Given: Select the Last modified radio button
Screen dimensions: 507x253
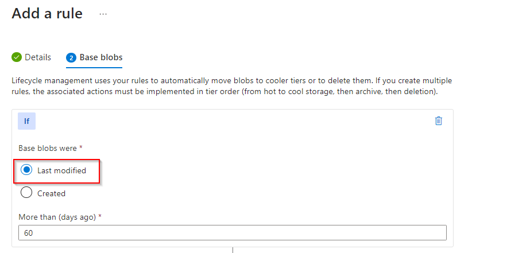Looking at the screenshot, I should pos(26,170).
